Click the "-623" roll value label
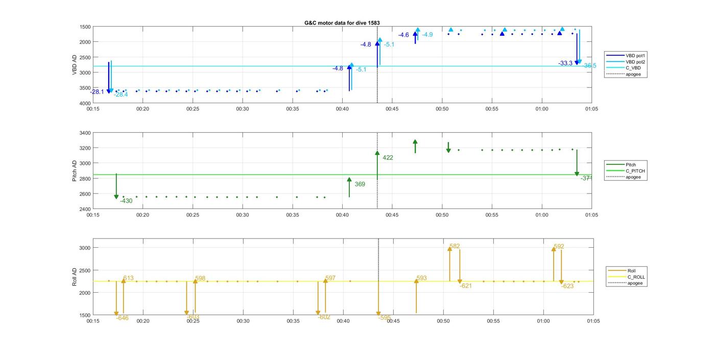 coord(567,286)
